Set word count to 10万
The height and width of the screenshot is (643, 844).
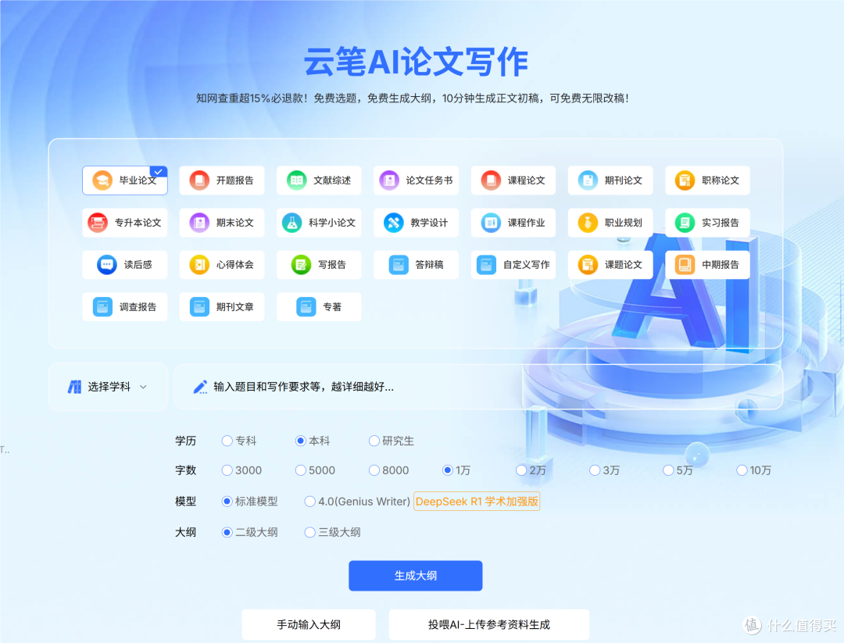[x=742, y=470]
